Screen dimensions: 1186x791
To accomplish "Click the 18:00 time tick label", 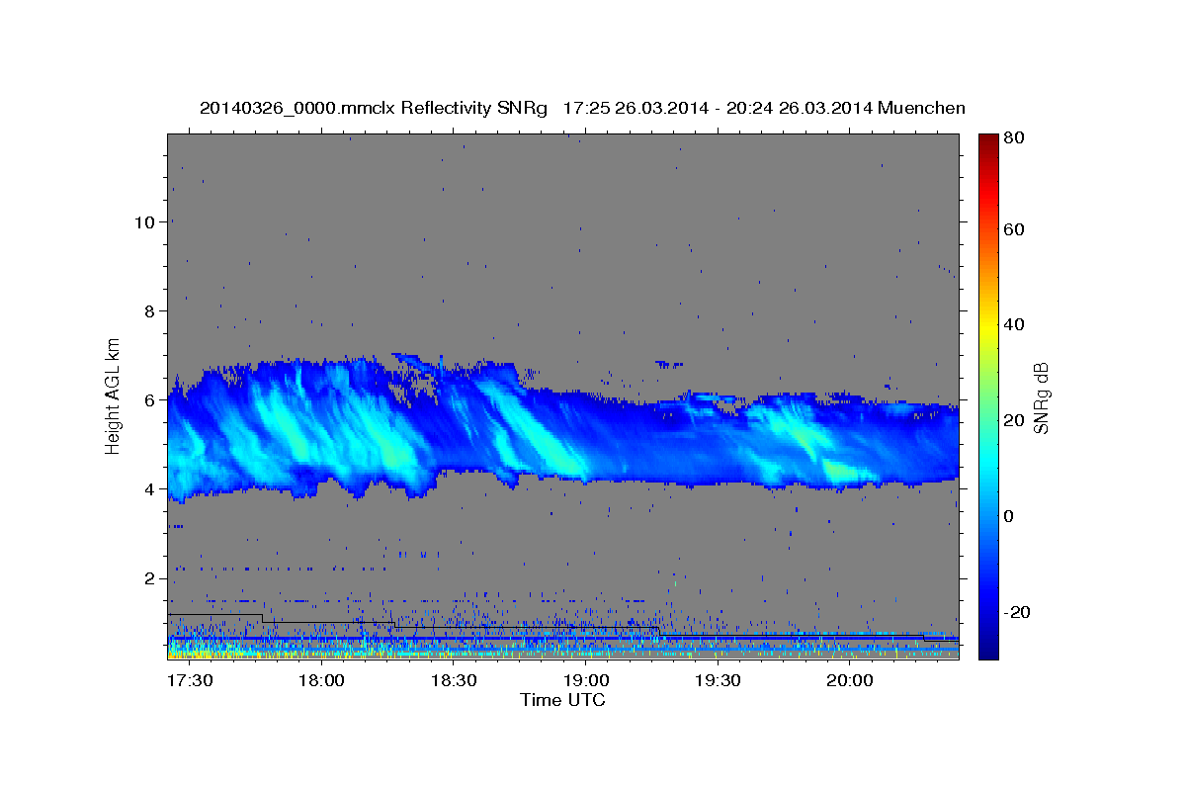I will click(x=321, y=680).
